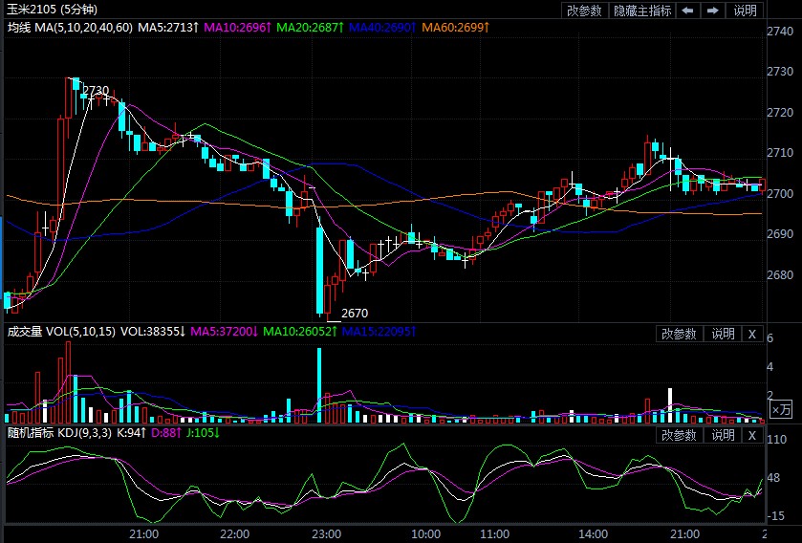Open 改参数 for the KDJ panel
The height and width of the screenshot is (543, 802).
click(680, 436)
